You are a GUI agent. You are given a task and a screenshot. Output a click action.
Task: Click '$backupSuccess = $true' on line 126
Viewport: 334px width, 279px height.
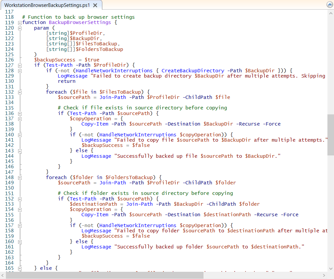point(67,60)
